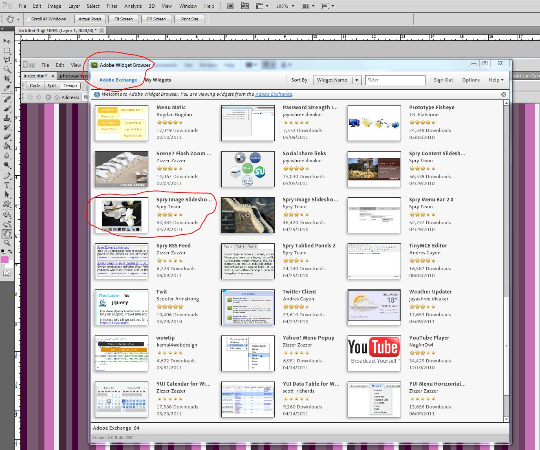Viewport: 540px width, 450px height.
Task: Open Photoshop Window menu
Action: pos(188,6)
